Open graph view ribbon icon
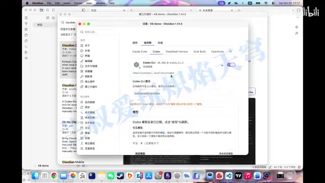Screen dimensions: 325x183 point(26,24)
